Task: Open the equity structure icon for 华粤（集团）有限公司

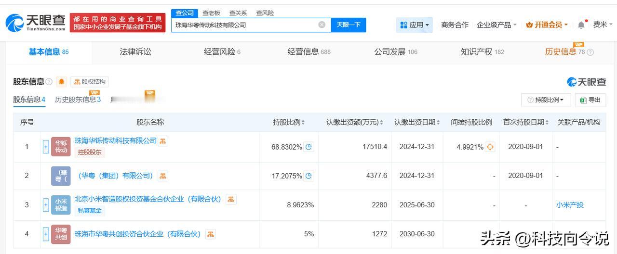Action: pos(163,176)
